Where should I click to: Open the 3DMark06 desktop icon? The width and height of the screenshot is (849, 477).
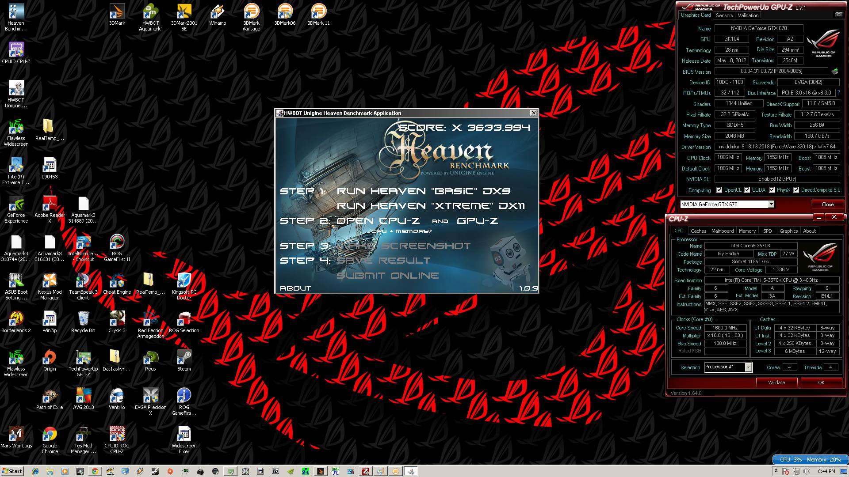(x=285, y=14)
